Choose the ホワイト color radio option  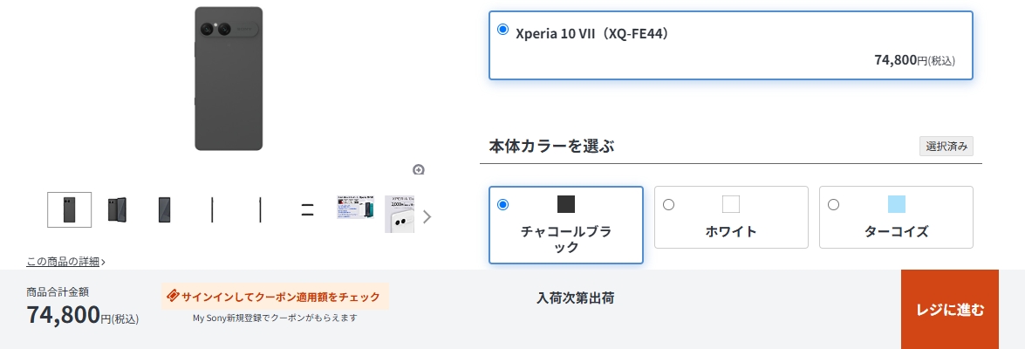pos(668,205)
